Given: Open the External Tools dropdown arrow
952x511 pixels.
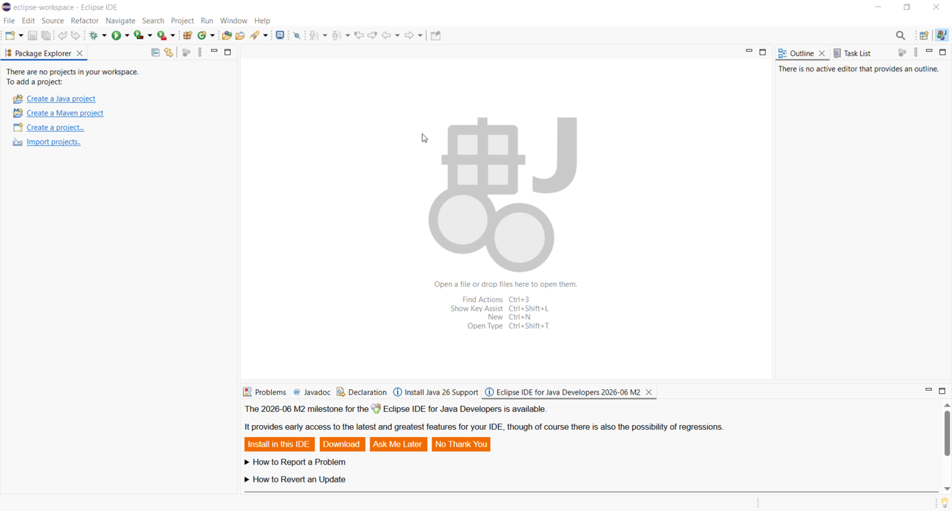Looking at the screenshot, I should (173, 36).
